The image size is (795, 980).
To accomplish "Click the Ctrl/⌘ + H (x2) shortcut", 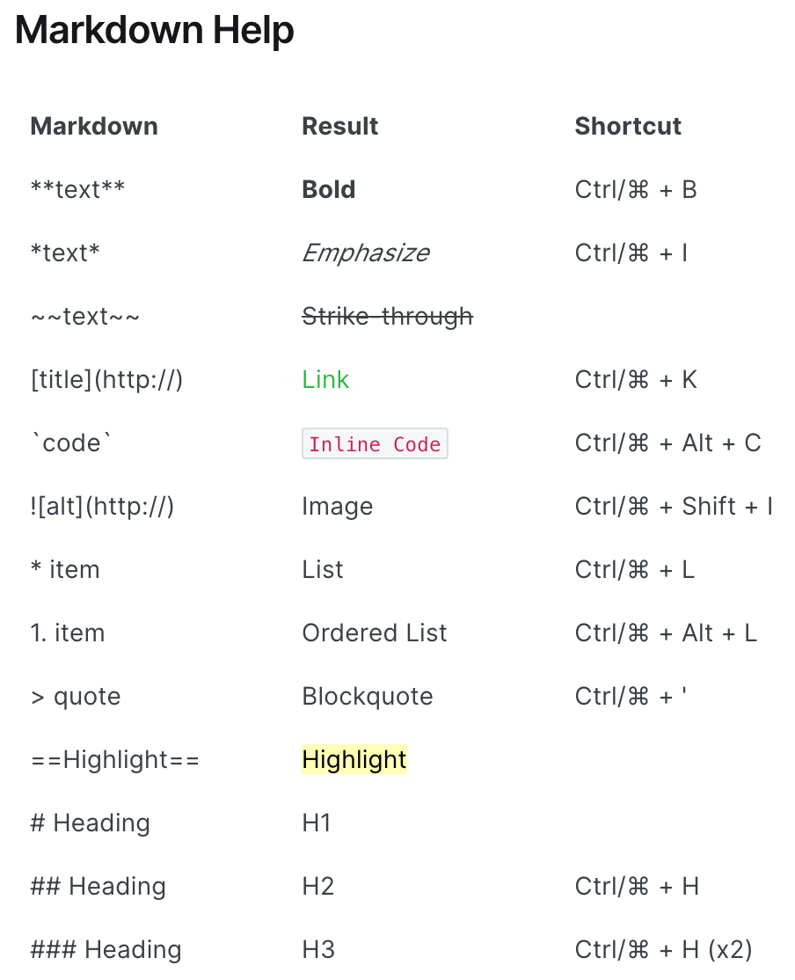I will (663, 949).
